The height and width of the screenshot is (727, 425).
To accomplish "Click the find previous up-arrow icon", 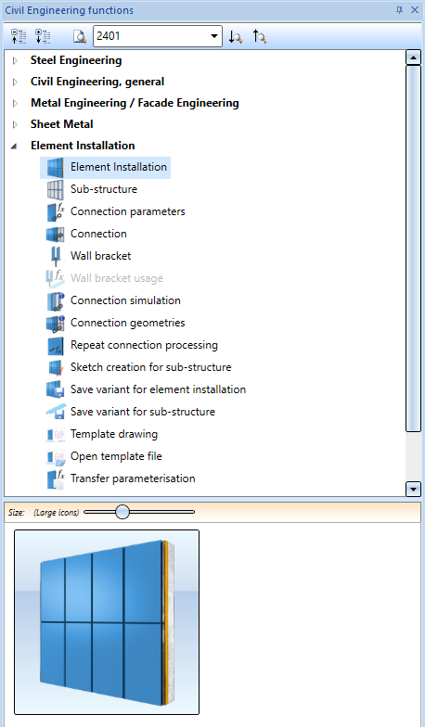I will (x=260, y=36).
